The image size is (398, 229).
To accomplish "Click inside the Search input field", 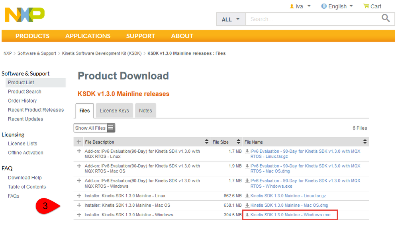I will click(314, 19).
